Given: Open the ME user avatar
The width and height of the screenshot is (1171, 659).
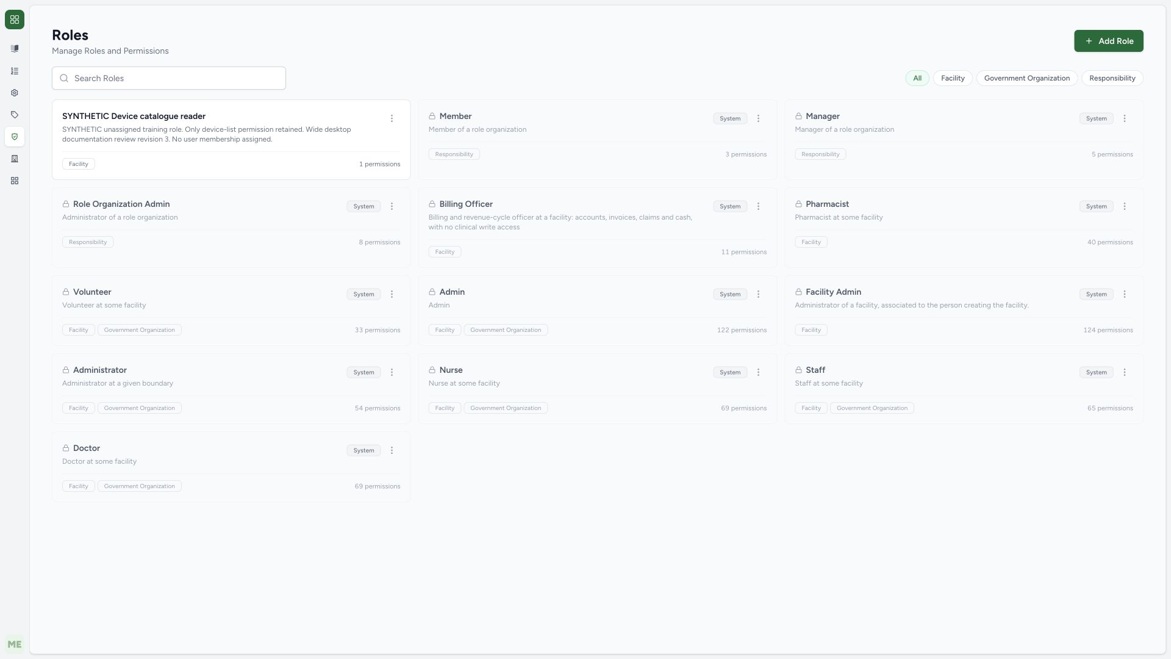Looking at the screenshot, I should 15,644.
